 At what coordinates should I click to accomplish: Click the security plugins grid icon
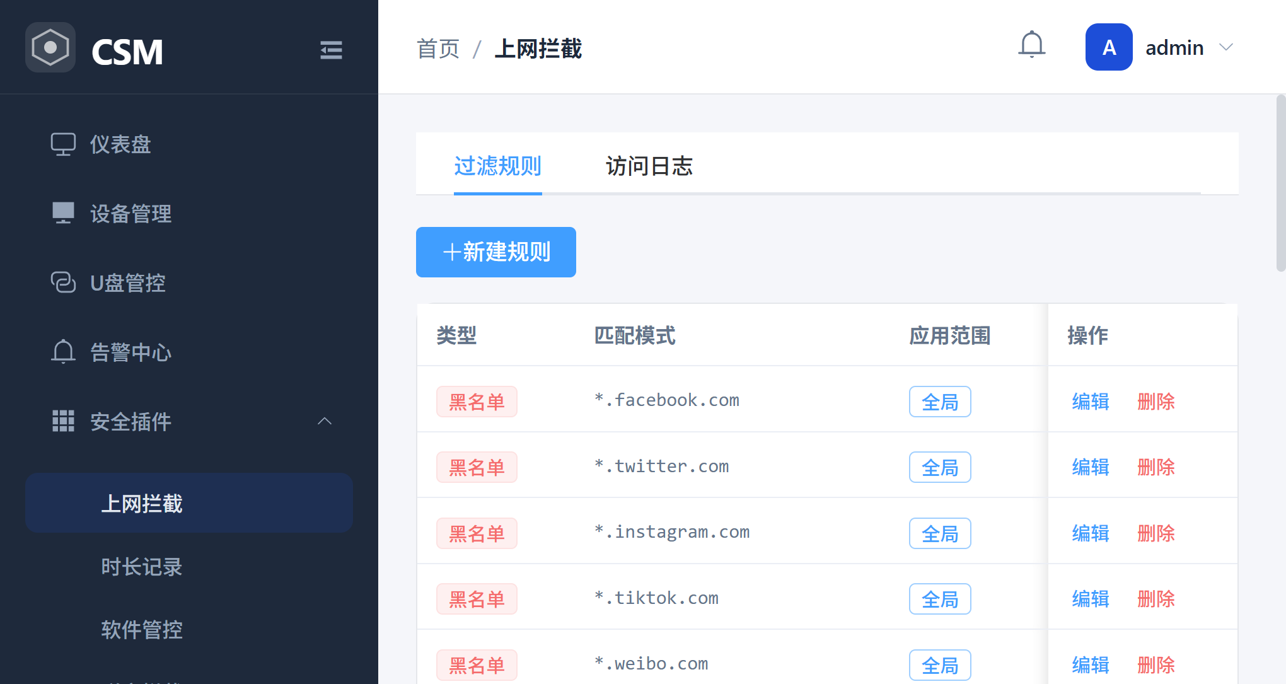point(63,421)
